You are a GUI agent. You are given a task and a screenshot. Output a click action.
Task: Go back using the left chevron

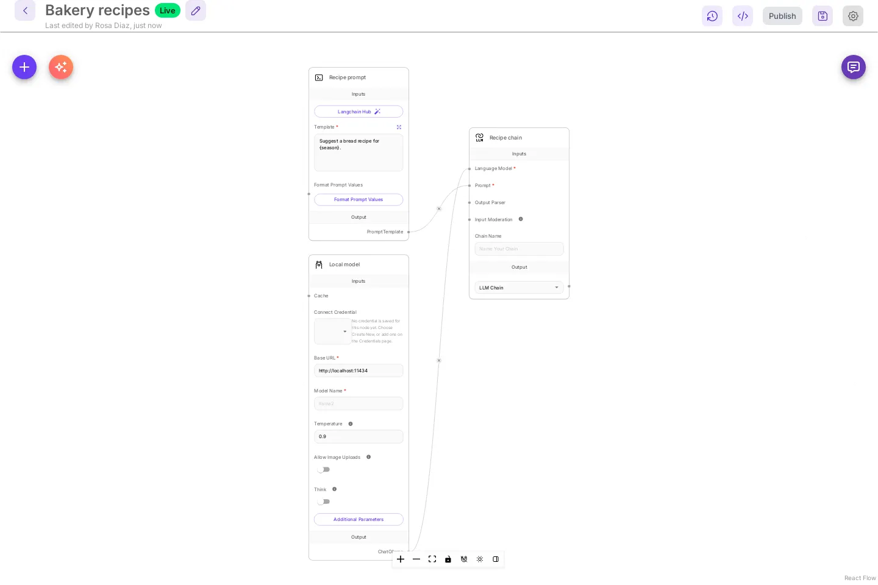(25, 10)
